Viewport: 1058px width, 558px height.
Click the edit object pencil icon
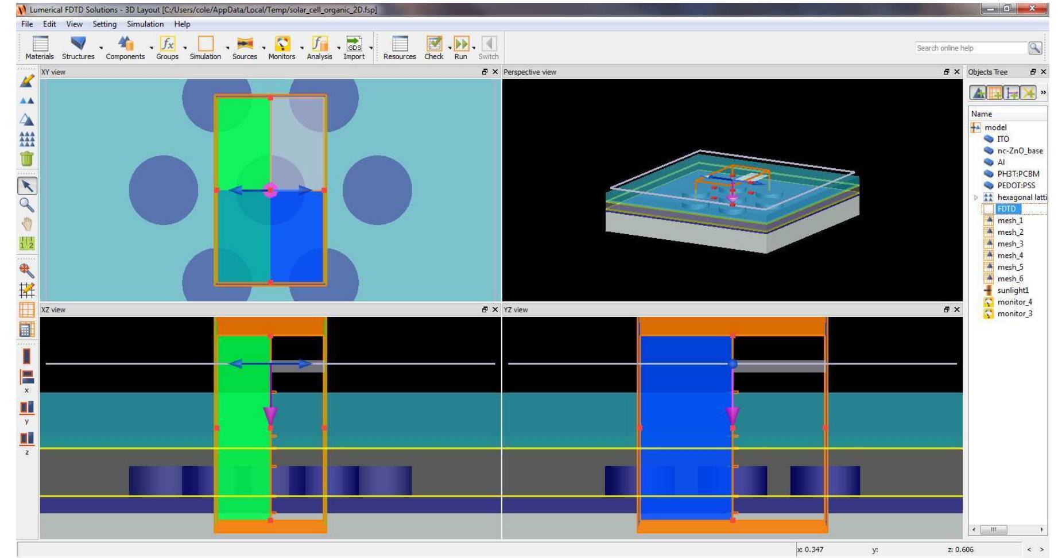coord(27,82)
